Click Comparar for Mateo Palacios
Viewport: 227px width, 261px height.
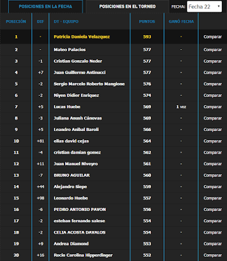tap(213, 50)
